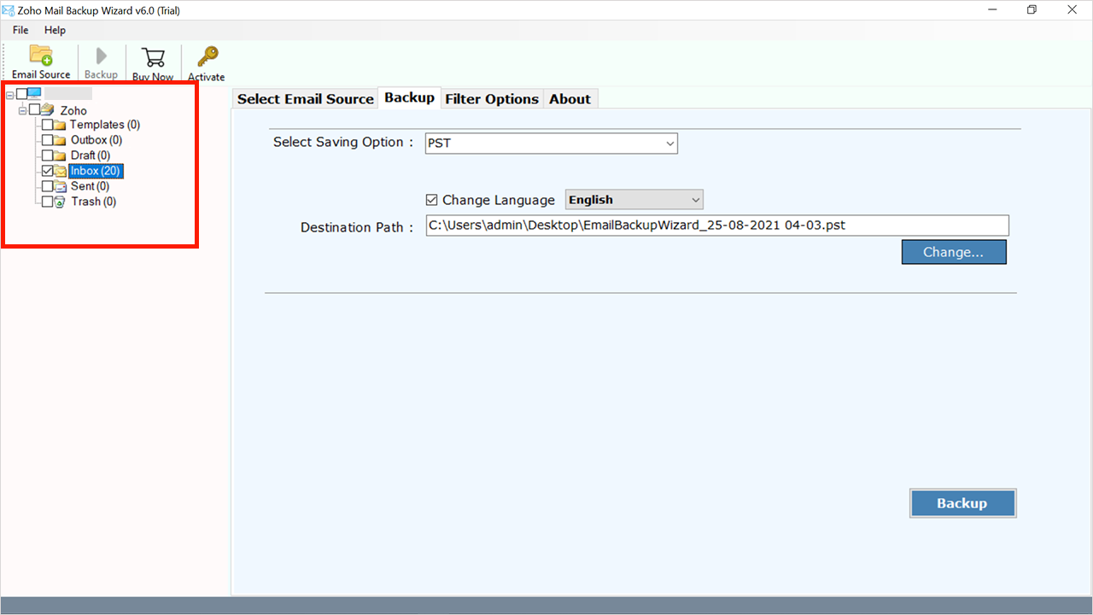This screenshot has width=1093, height=615.
Task: Select the Outbox (0) tree label
Action: [96, 140]
